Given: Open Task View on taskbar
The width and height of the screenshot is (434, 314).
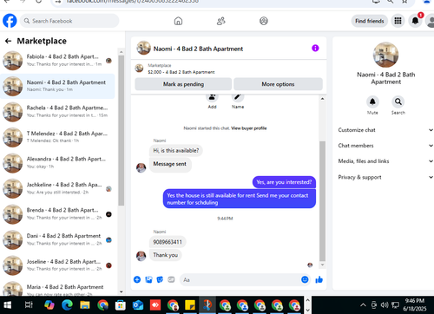Looking at the screenshot, I should click(x=29, y=305).
